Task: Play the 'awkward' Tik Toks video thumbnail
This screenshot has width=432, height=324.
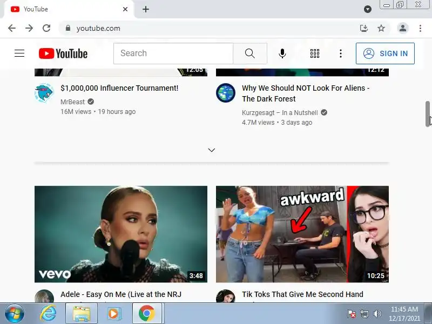Action: pos(302,234)
